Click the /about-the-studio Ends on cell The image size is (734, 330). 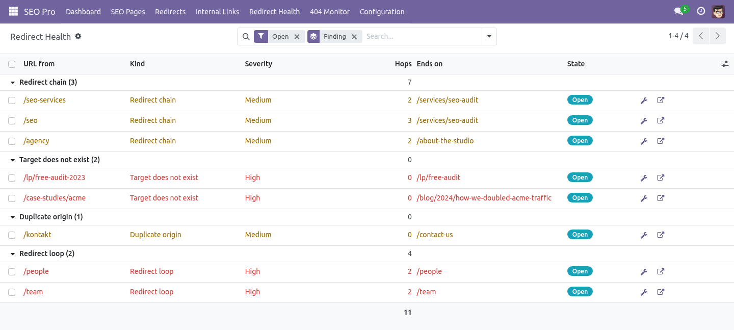pyautogui.click(x=445, y=141)
